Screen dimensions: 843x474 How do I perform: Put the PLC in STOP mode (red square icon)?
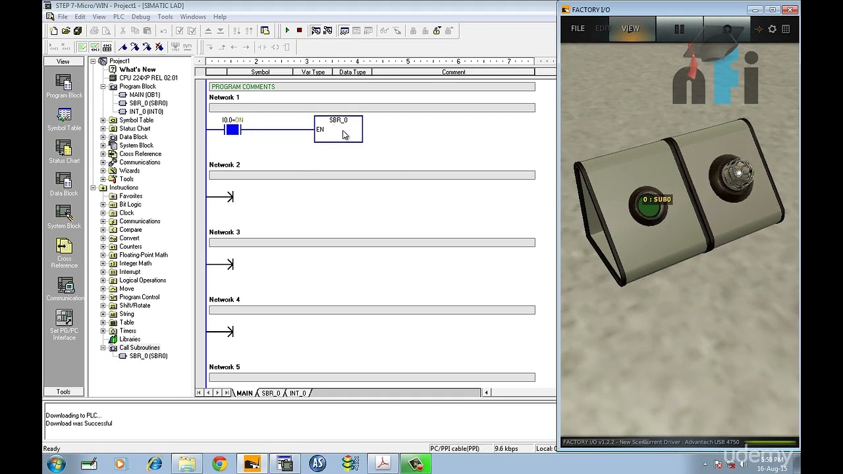[x=299, y=31]
